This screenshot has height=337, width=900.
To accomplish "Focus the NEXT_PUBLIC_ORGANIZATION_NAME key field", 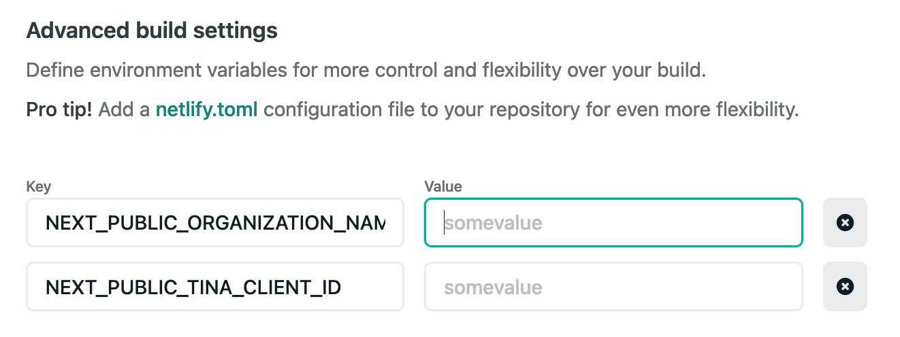I will 215,222.
